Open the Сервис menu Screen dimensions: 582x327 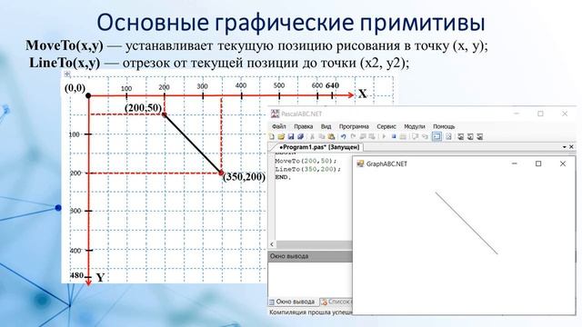coord(386,126)
